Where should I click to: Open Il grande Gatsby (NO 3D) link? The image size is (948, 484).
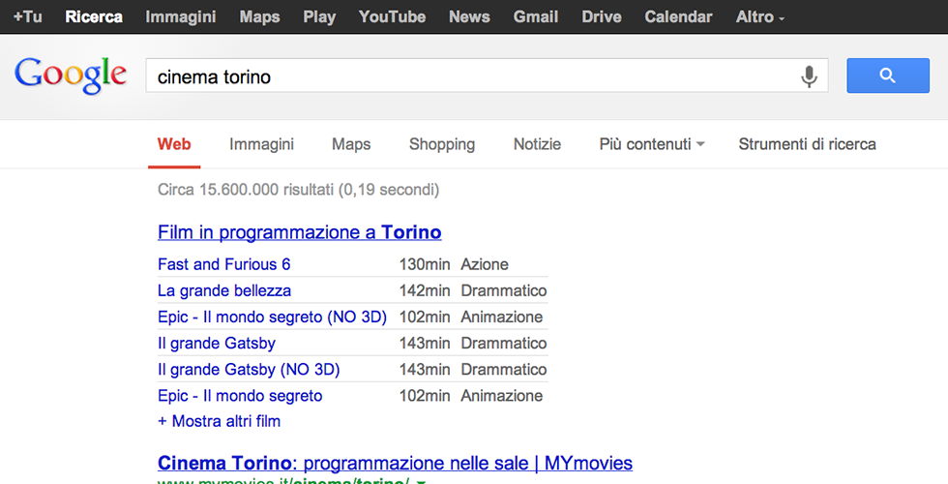click(x=249, y=369)
